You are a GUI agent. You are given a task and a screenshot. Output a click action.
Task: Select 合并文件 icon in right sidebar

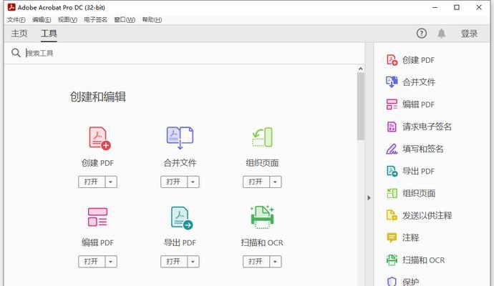coord(392,82)
